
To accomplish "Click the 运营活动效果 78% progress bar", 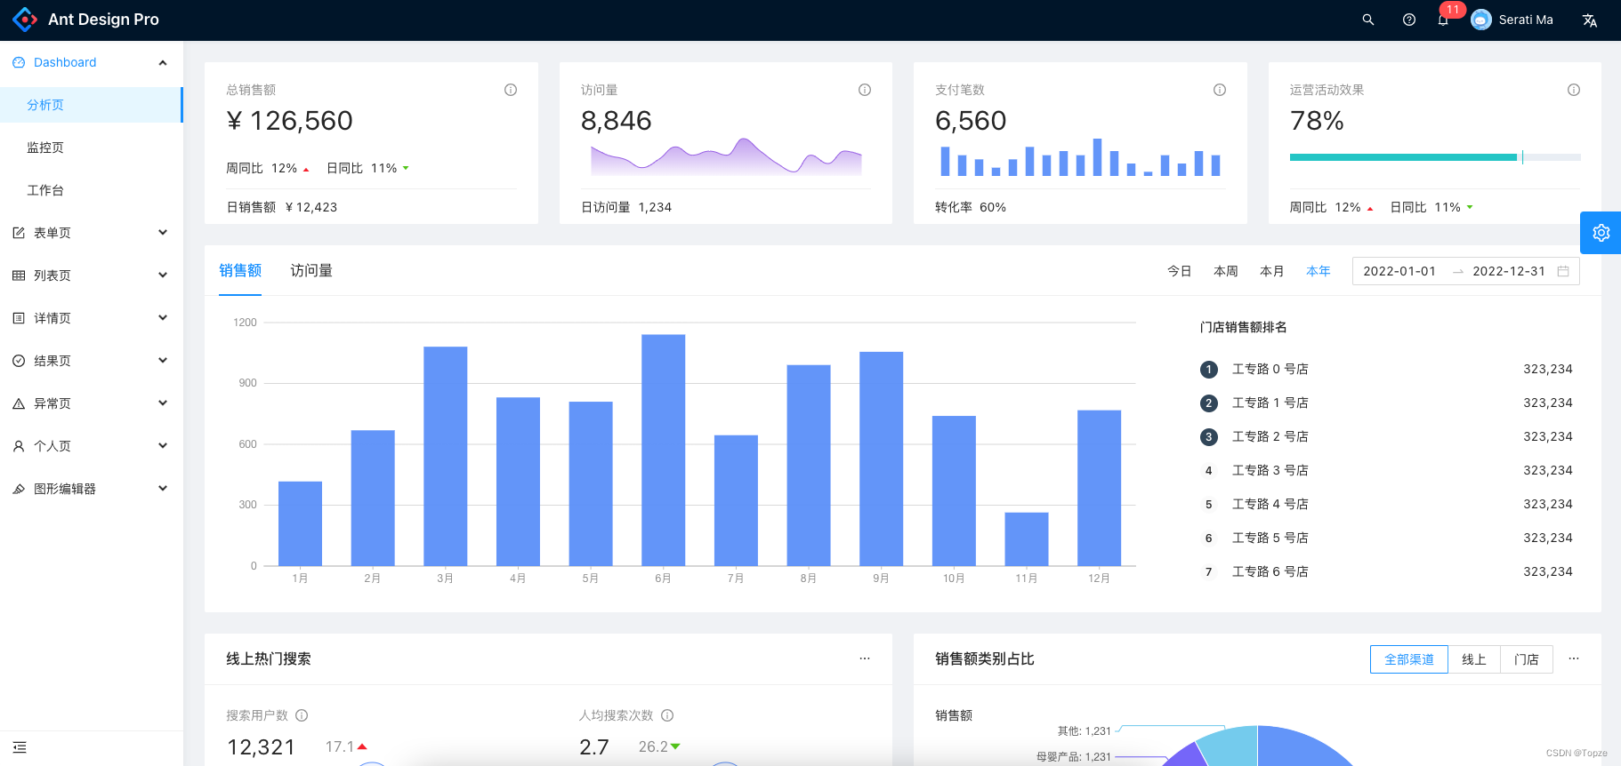I will tap(1435, 157).
